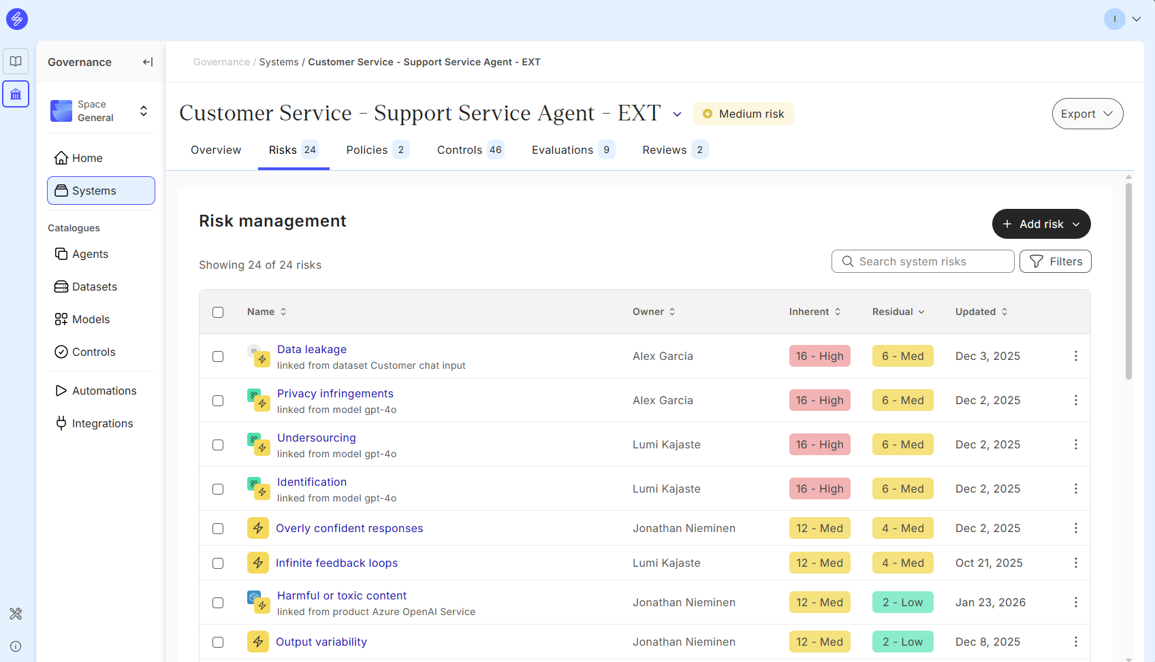Switch to the Controls tab

pos(470,150)
